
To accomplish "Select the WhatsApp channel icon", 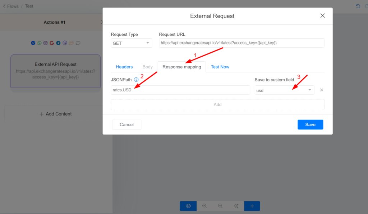I will (40, 43).
